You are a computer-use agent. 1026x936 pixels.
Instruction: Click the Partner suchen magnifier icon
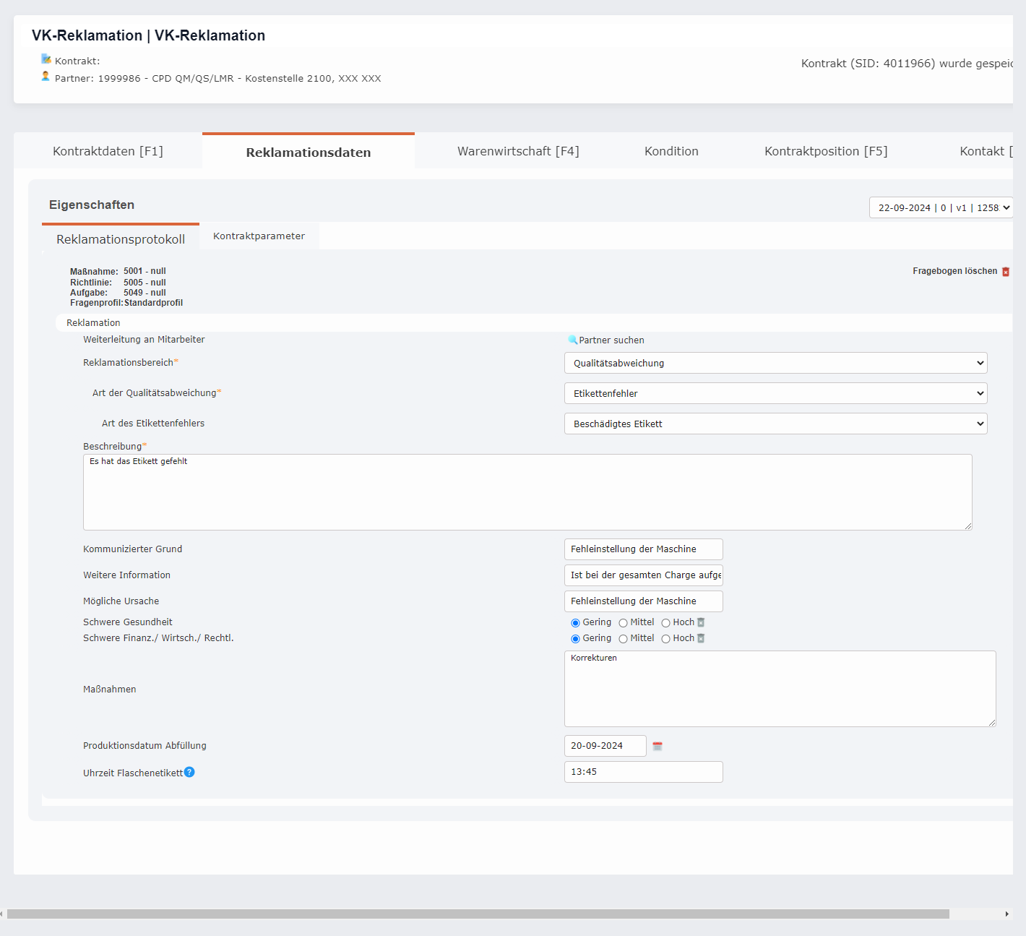click(x=572, y=340)
